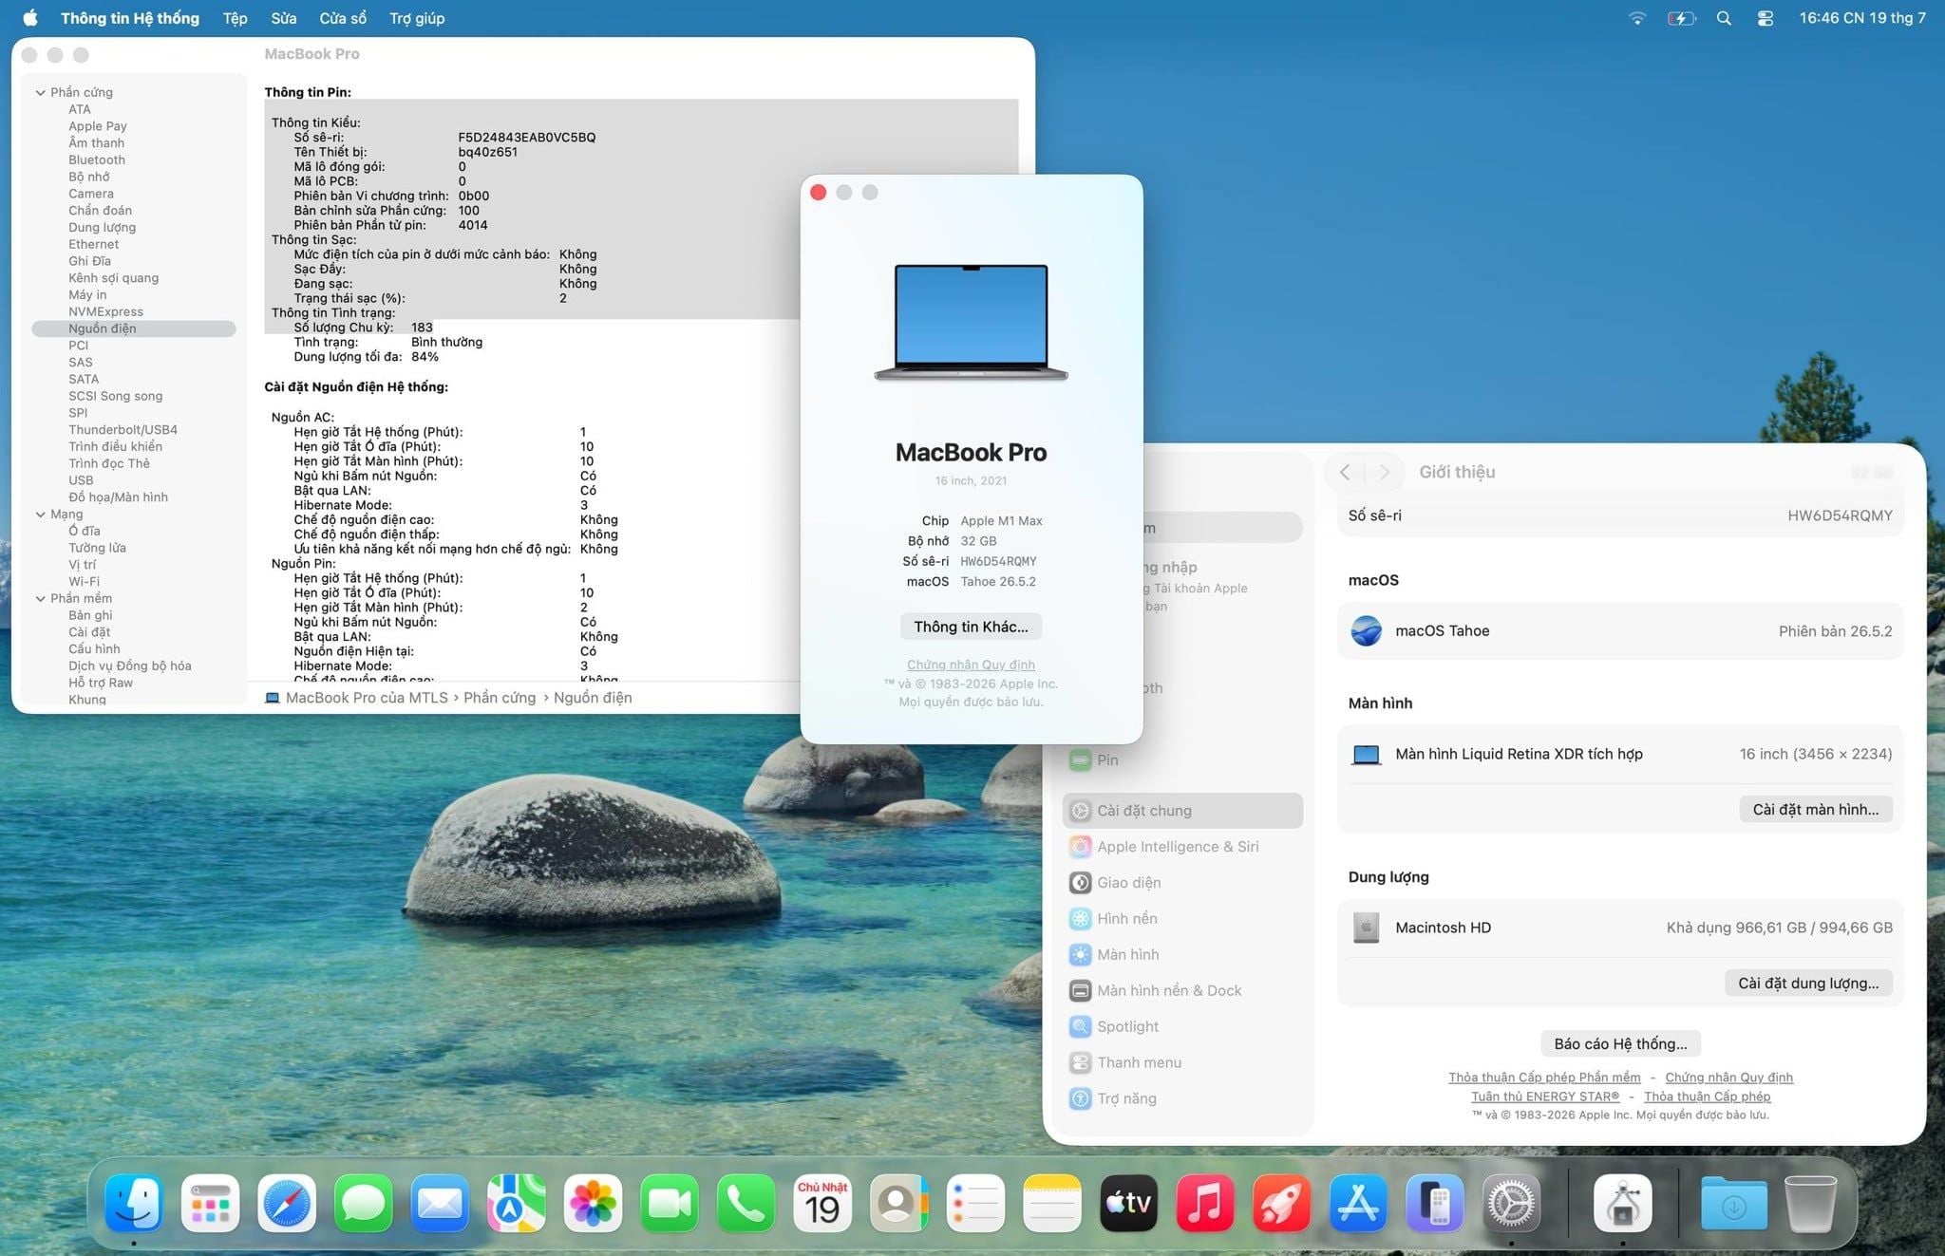Open the Tệp menu
Viewport: 1945px width, 1256px height.
pos(235,18)
